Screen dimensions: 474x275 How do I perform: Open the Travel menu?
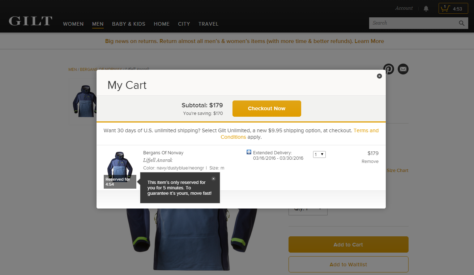pyautogui.click(x=209, y=24)
